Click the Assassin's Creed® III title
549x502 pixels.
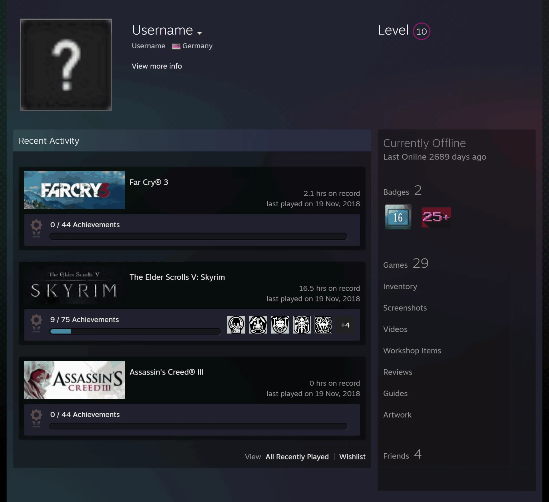pyautogui.click(x=166, y=372)
